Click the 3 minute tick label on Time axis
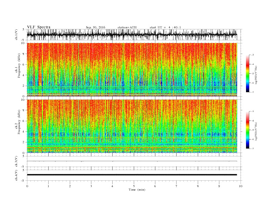This screenshot has width=271, height=209. (91, 186)
